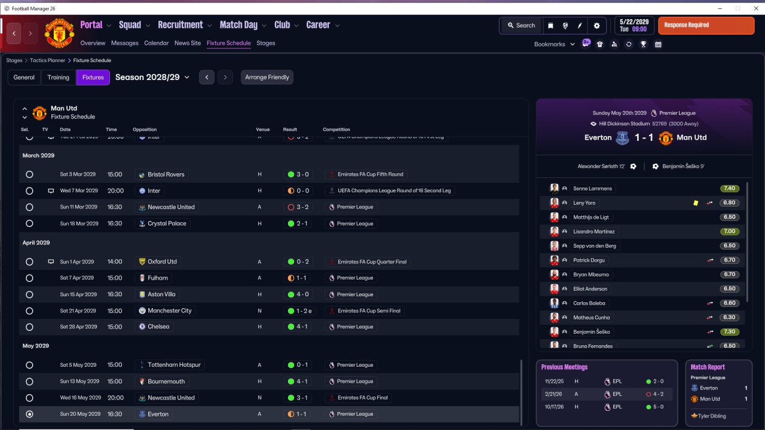
Task: Select the Fulham fixture radio button
Action: click(29, 278)
